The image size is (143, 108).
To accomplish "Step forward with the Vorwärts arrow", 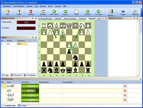I will [88, 12].
